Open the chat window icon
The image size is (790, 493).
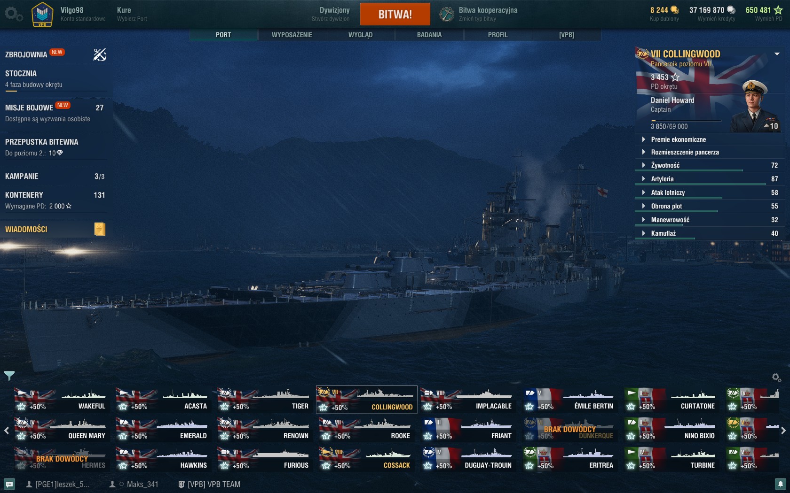click(9, 484)
